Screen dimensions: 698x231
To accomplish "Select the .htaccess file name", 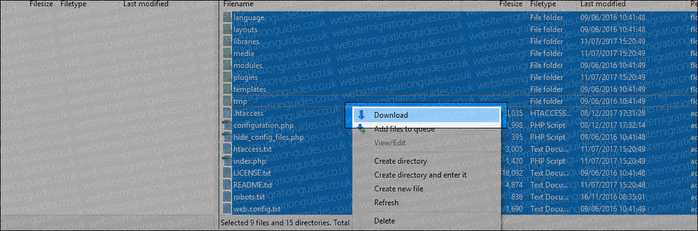I will 248,113.
